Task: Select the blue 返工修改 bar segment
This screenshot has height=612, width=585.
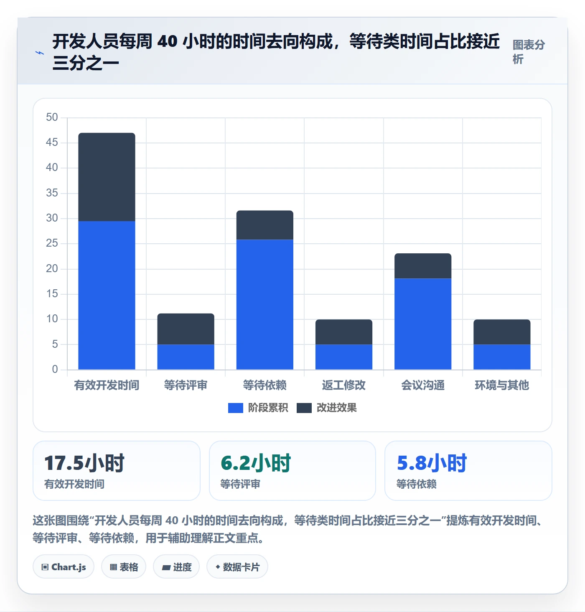Action: [344, 357]
